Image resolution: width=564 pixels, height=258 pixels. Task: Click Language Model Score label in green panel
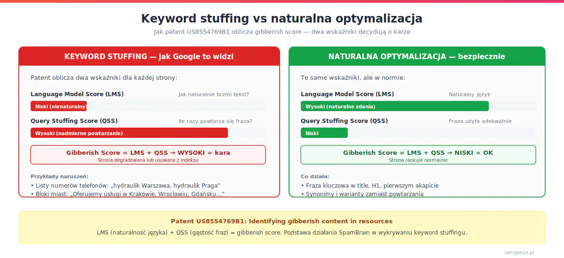tap(347, 94)
